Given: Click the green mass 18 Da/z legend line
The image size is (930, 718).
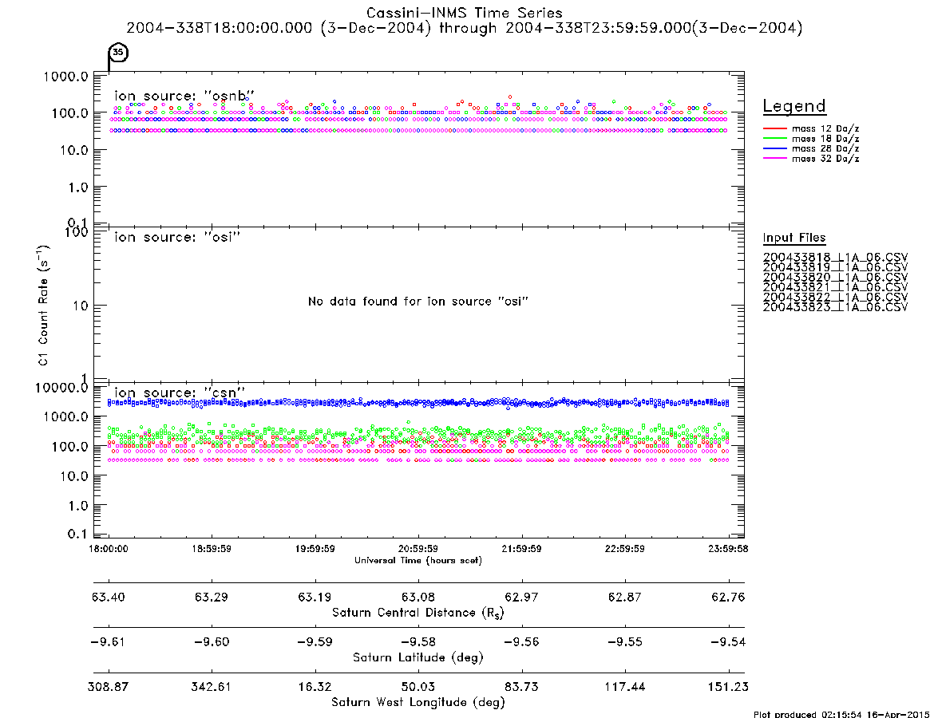Looking at the screenshot, I should pos(774,138).
